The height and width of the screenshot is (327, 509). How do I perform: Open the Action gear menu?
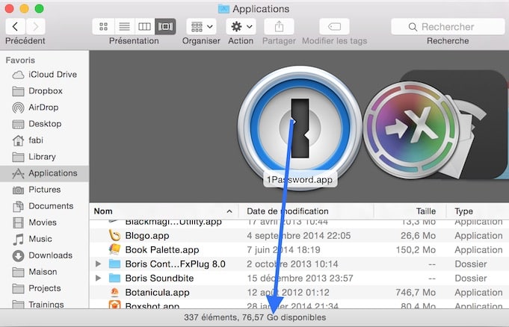coord(241,27)
